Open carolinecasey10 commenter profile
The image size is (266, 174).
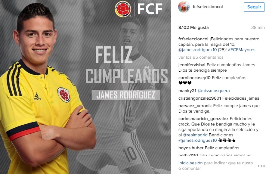click(x=194, y=78)
